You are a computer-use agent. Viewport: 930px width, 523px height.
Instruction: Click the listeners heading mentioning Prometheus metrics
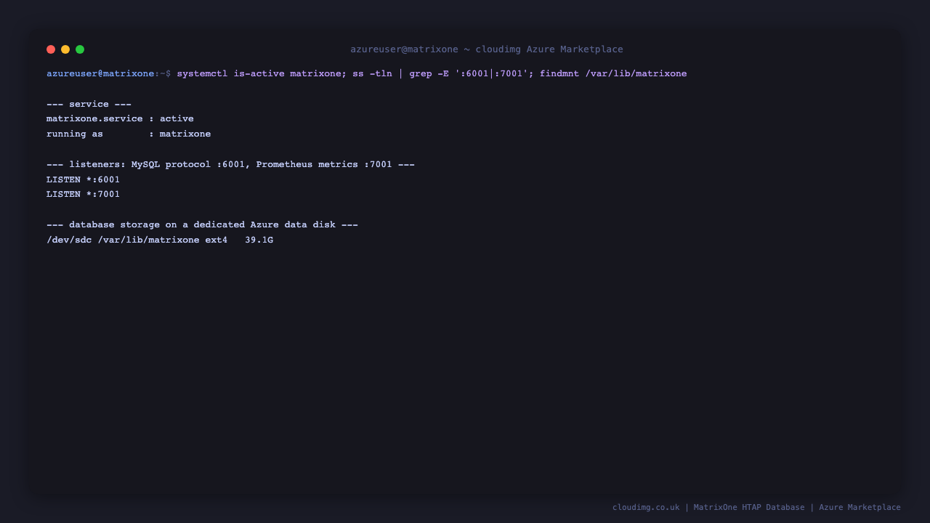tap(230, 164)
